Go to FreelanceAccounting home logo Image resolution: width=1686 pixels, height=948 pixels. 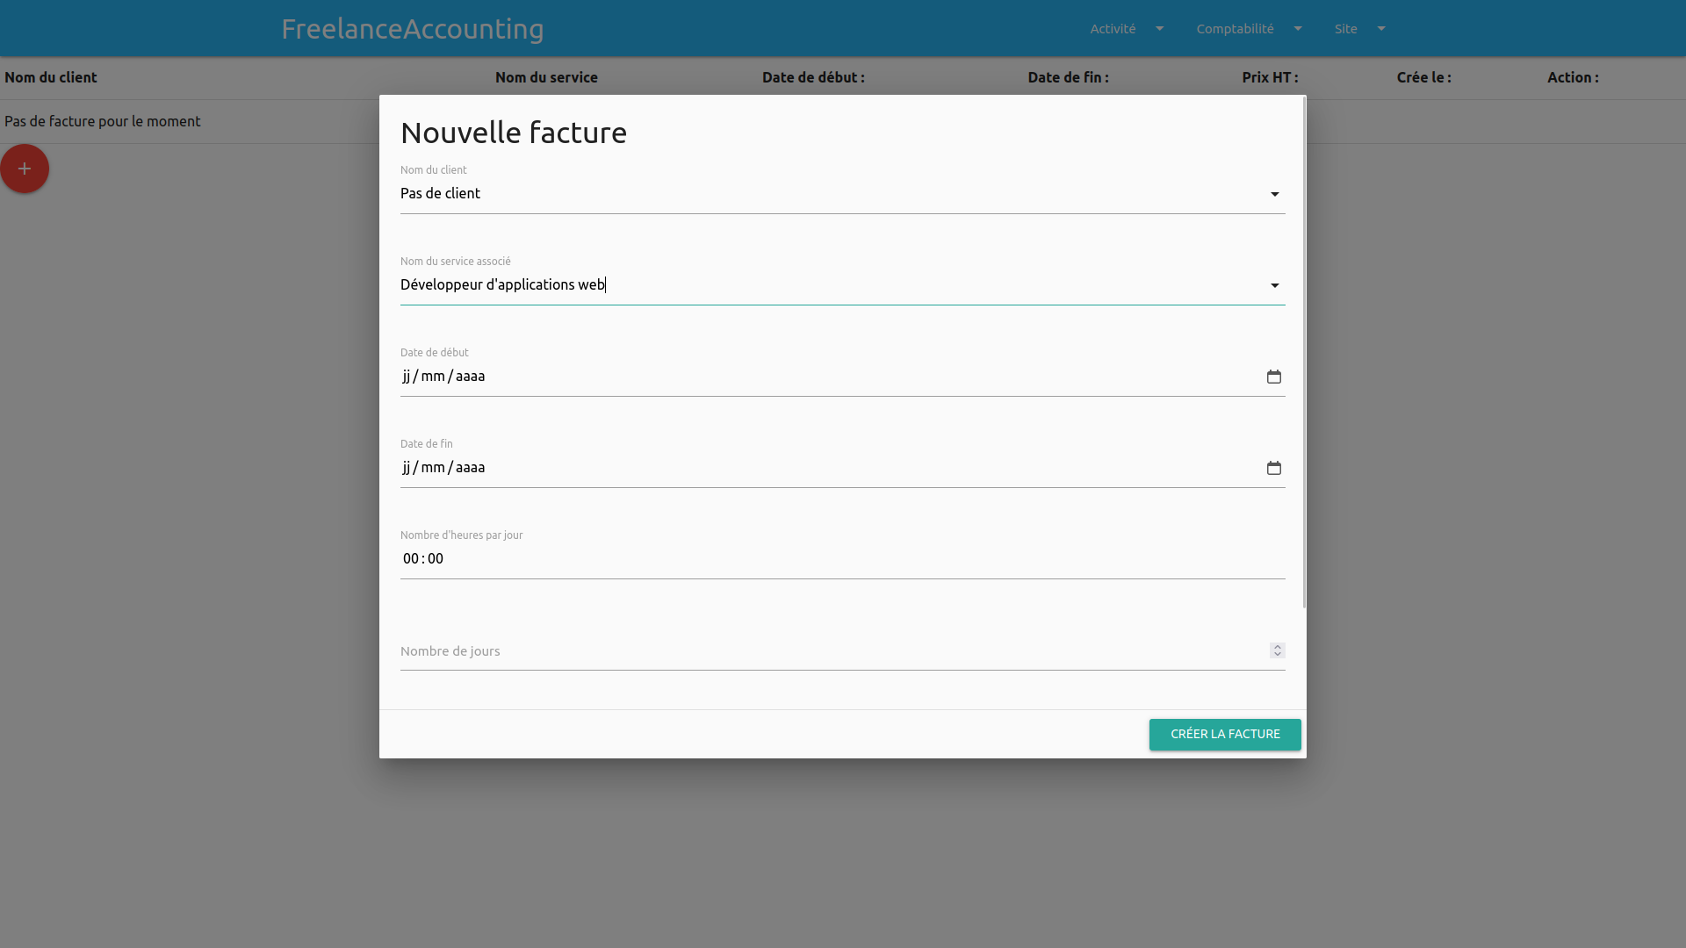tap(413, 29)
